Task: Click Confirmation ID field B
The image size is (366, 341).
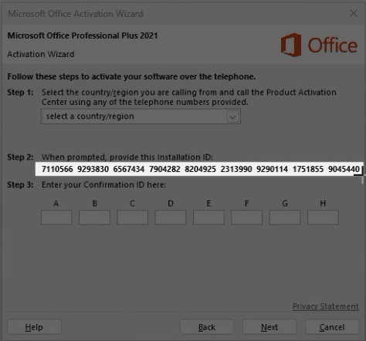Action: click(x=94, y=218)
